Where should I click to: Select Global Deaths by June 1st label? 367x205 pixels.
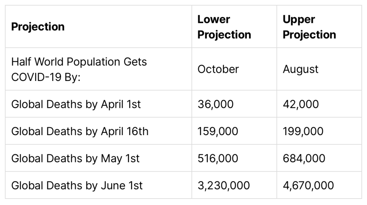pyautogui.click(x=77, y=186)
